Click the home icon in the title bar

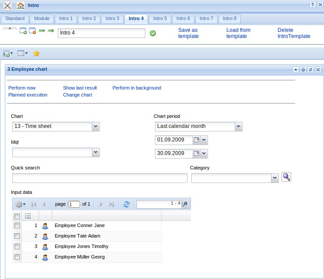[20, 6]
